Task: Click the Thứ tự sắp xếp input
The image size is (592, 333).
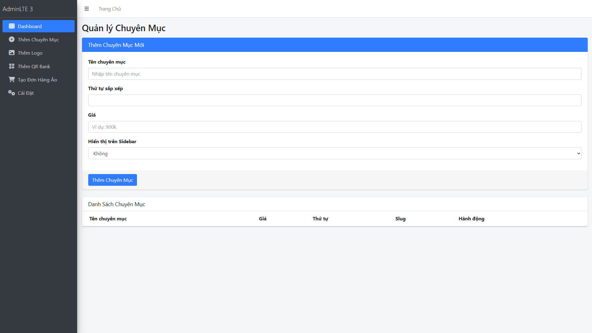Action: click(334, 100)
